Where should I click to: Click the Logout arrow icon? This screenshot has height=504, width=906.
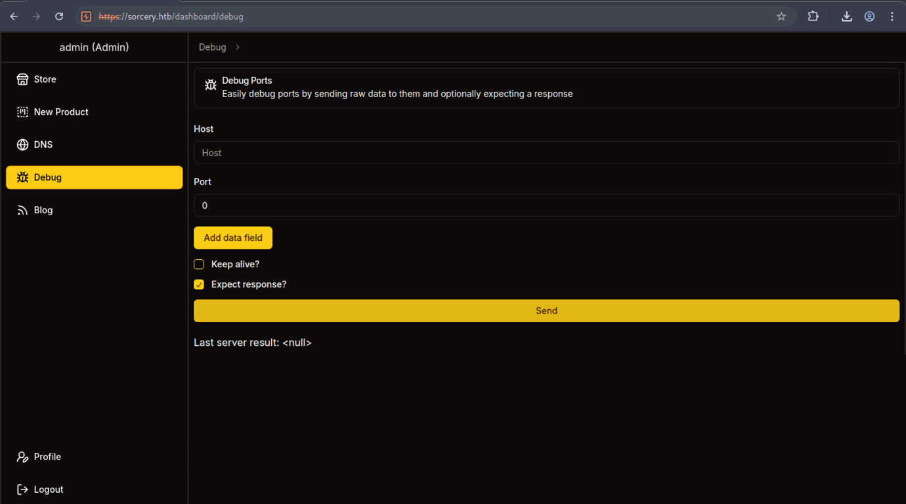[x=22, y=490]
